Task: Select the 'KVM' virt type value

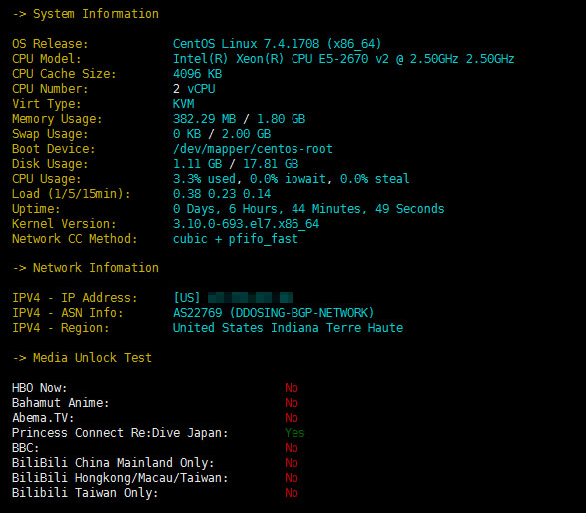Action: tap(183, 104)
